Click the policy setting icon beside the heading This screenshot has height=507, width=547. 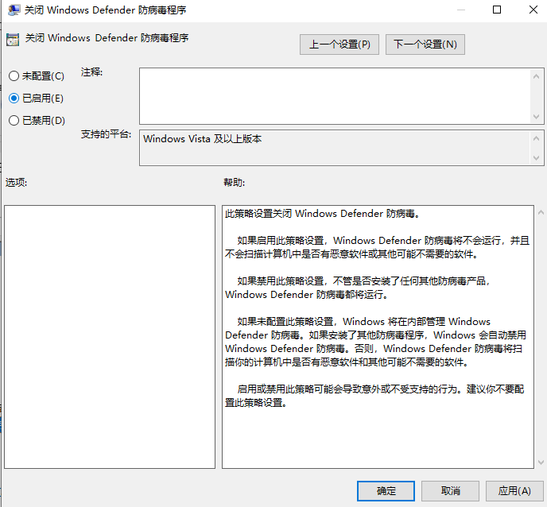pyautogui.click(x=13, y=39)
